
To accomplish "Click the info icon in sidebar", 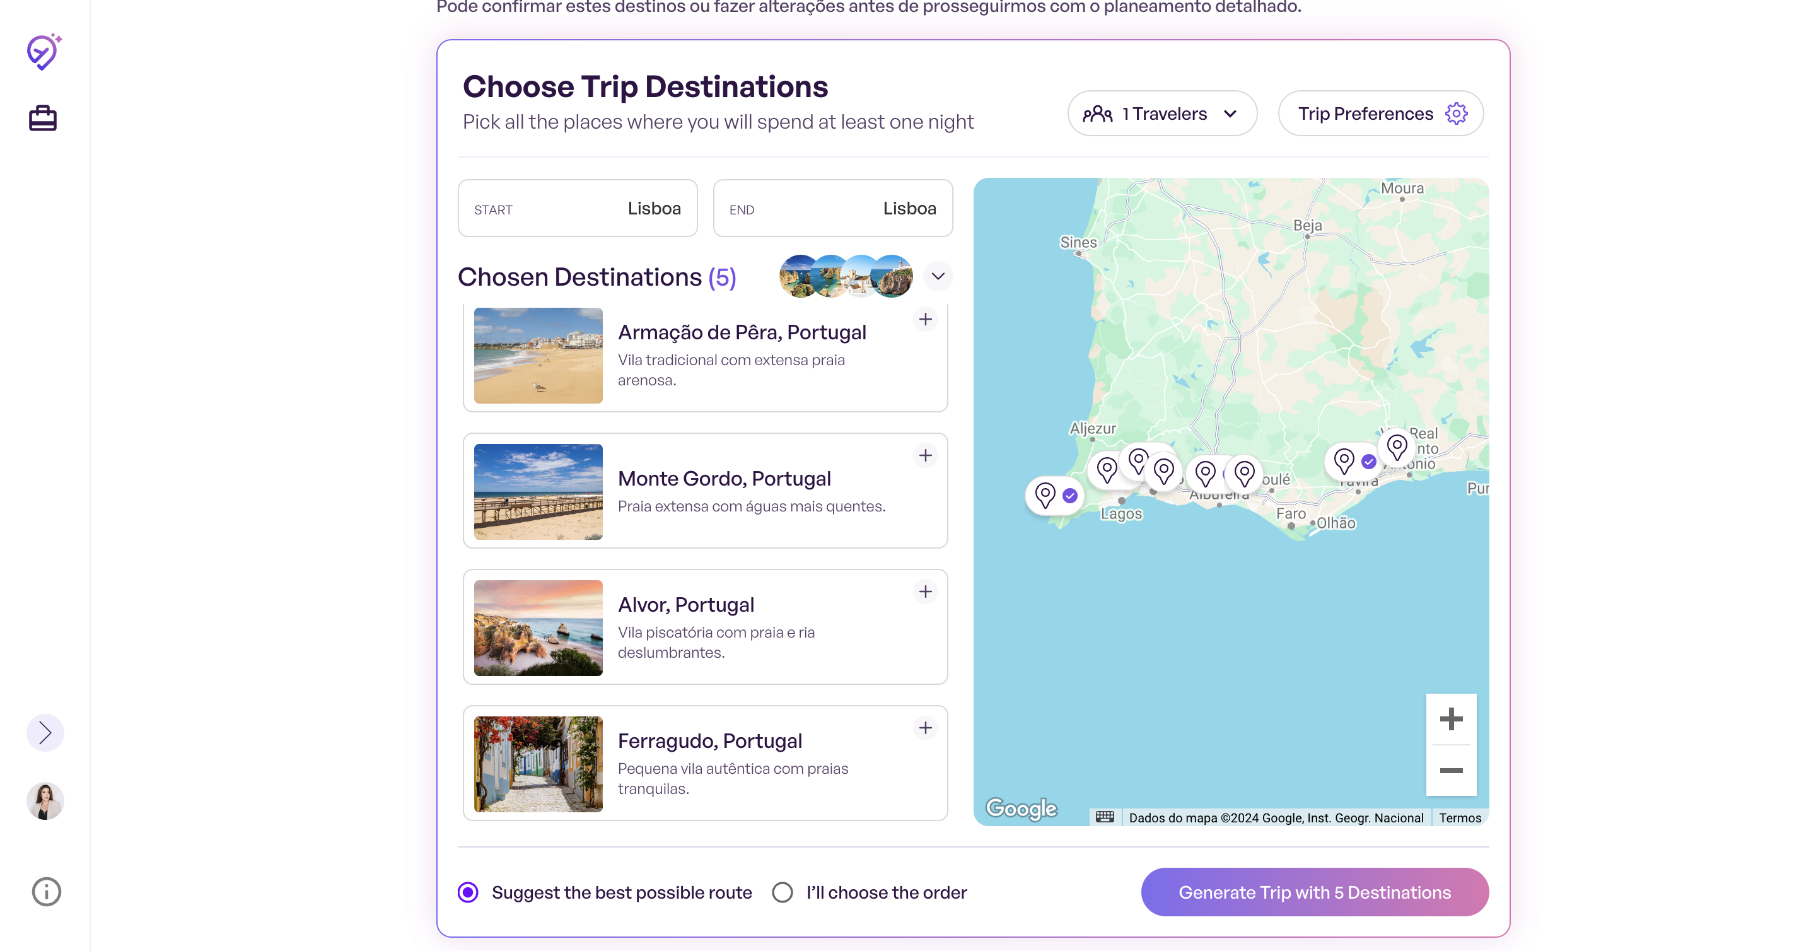I will point(46,891).
